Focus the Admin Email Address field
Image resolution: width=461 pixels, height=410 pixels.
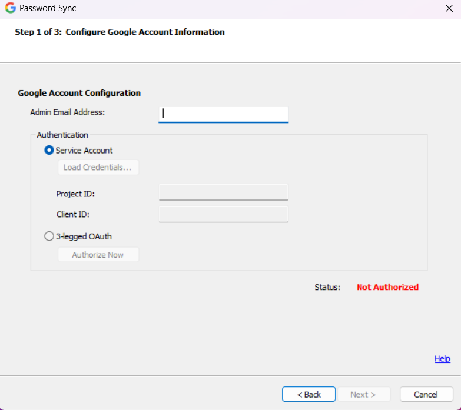tap(223, 114)
